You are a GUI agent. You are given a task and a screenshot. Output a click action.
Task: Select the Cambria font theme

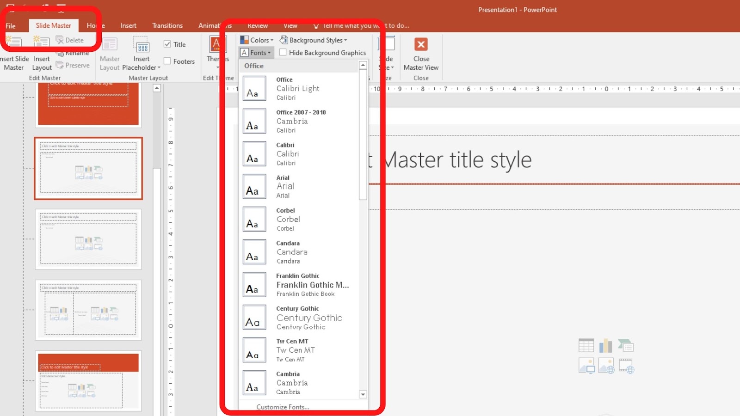[300, 383]
